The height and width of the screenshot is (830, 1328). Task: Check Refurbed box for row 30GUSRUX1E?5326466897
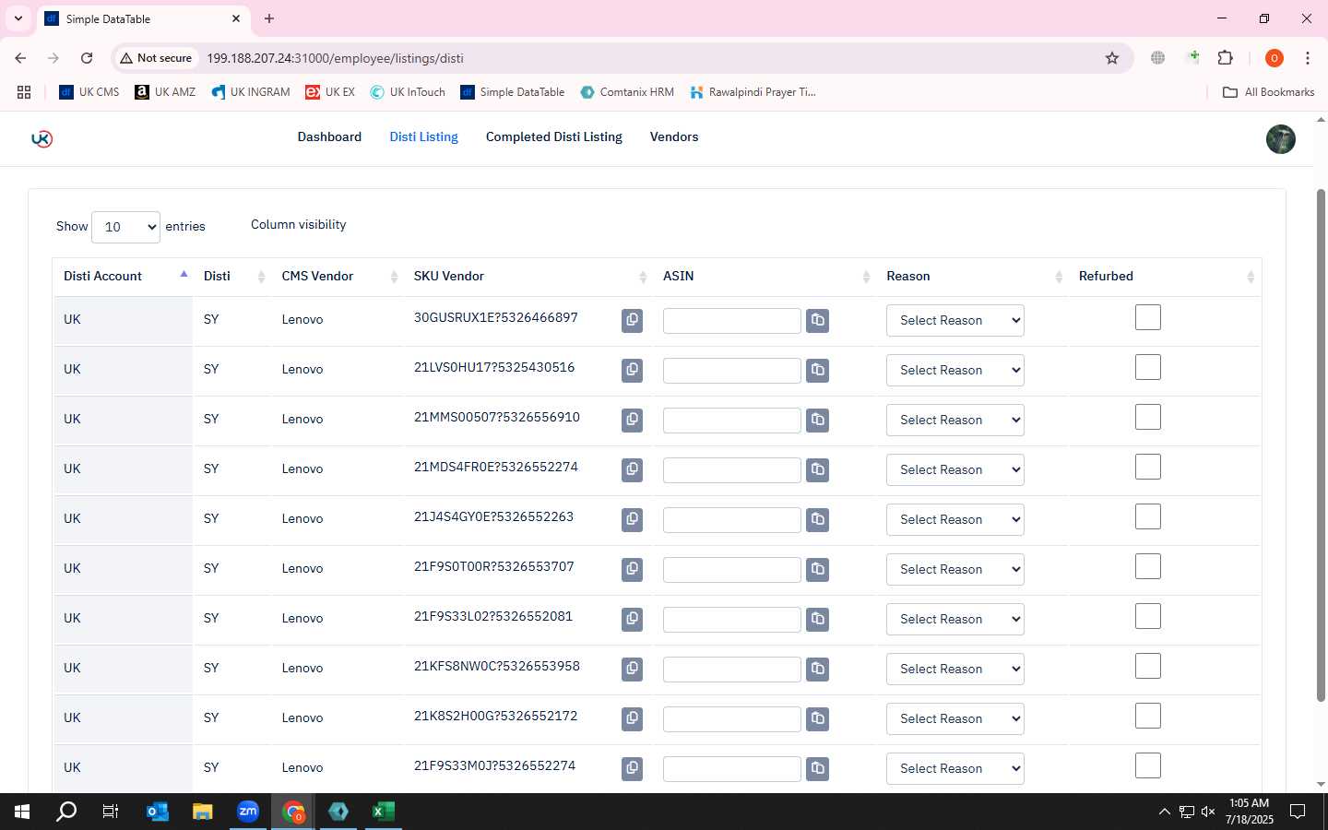click(1147, 317)
